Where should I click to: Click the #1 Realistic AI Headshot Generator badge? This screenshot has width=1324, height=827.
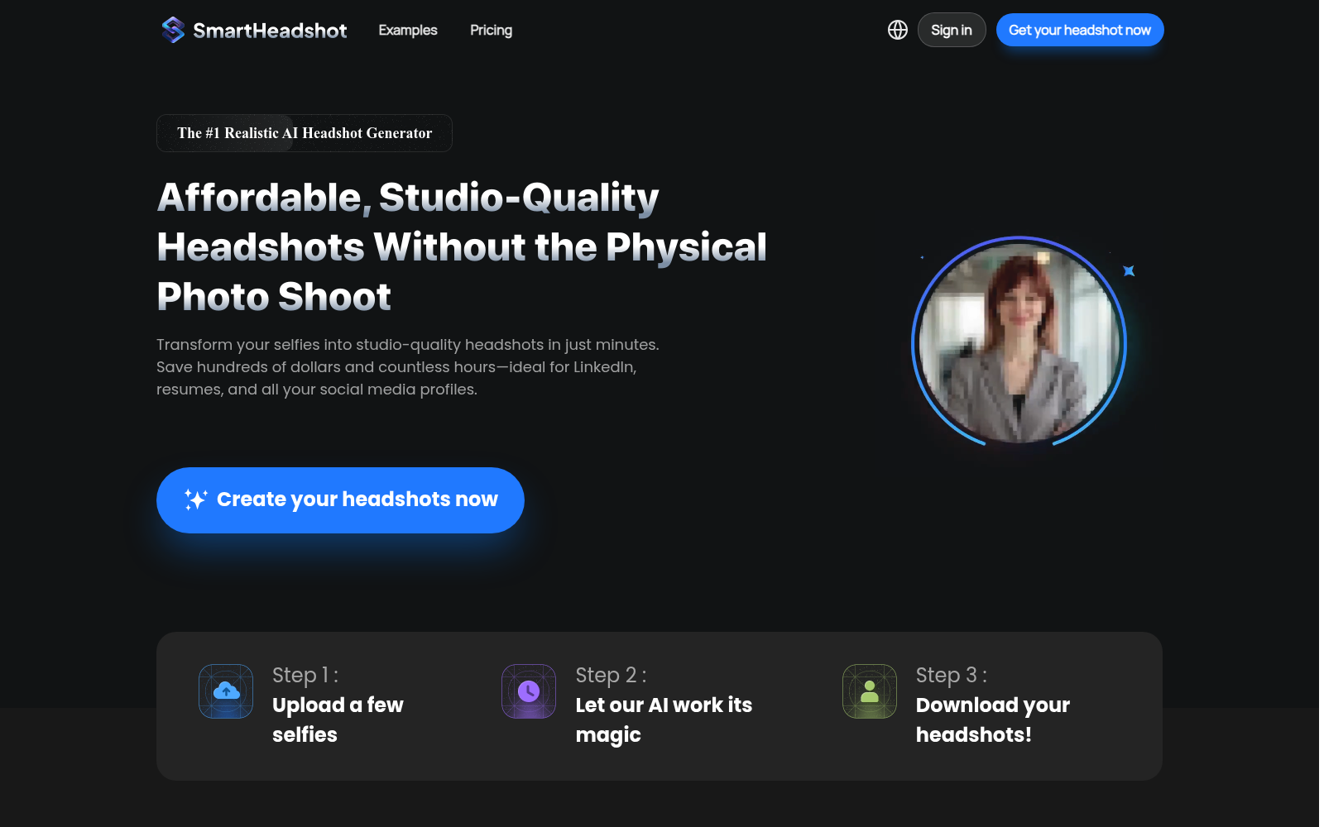(x=305, y=133)
